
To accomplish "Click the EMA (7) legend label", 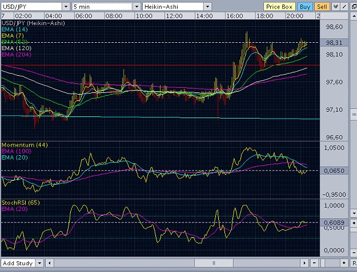I will click(13, 36).
